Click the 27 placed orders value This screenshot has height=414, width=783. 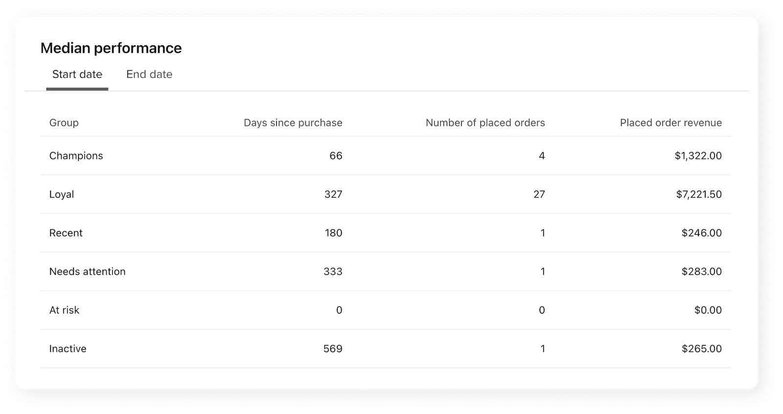click(539, 194)
